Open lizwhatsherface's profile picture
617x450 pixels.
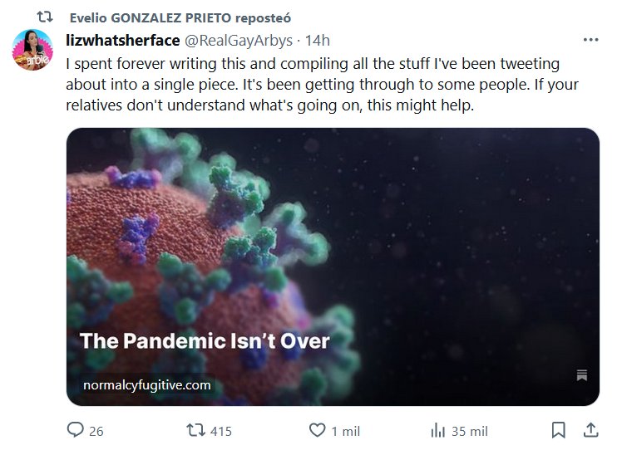pyautogui.click(x=32, y=50)
